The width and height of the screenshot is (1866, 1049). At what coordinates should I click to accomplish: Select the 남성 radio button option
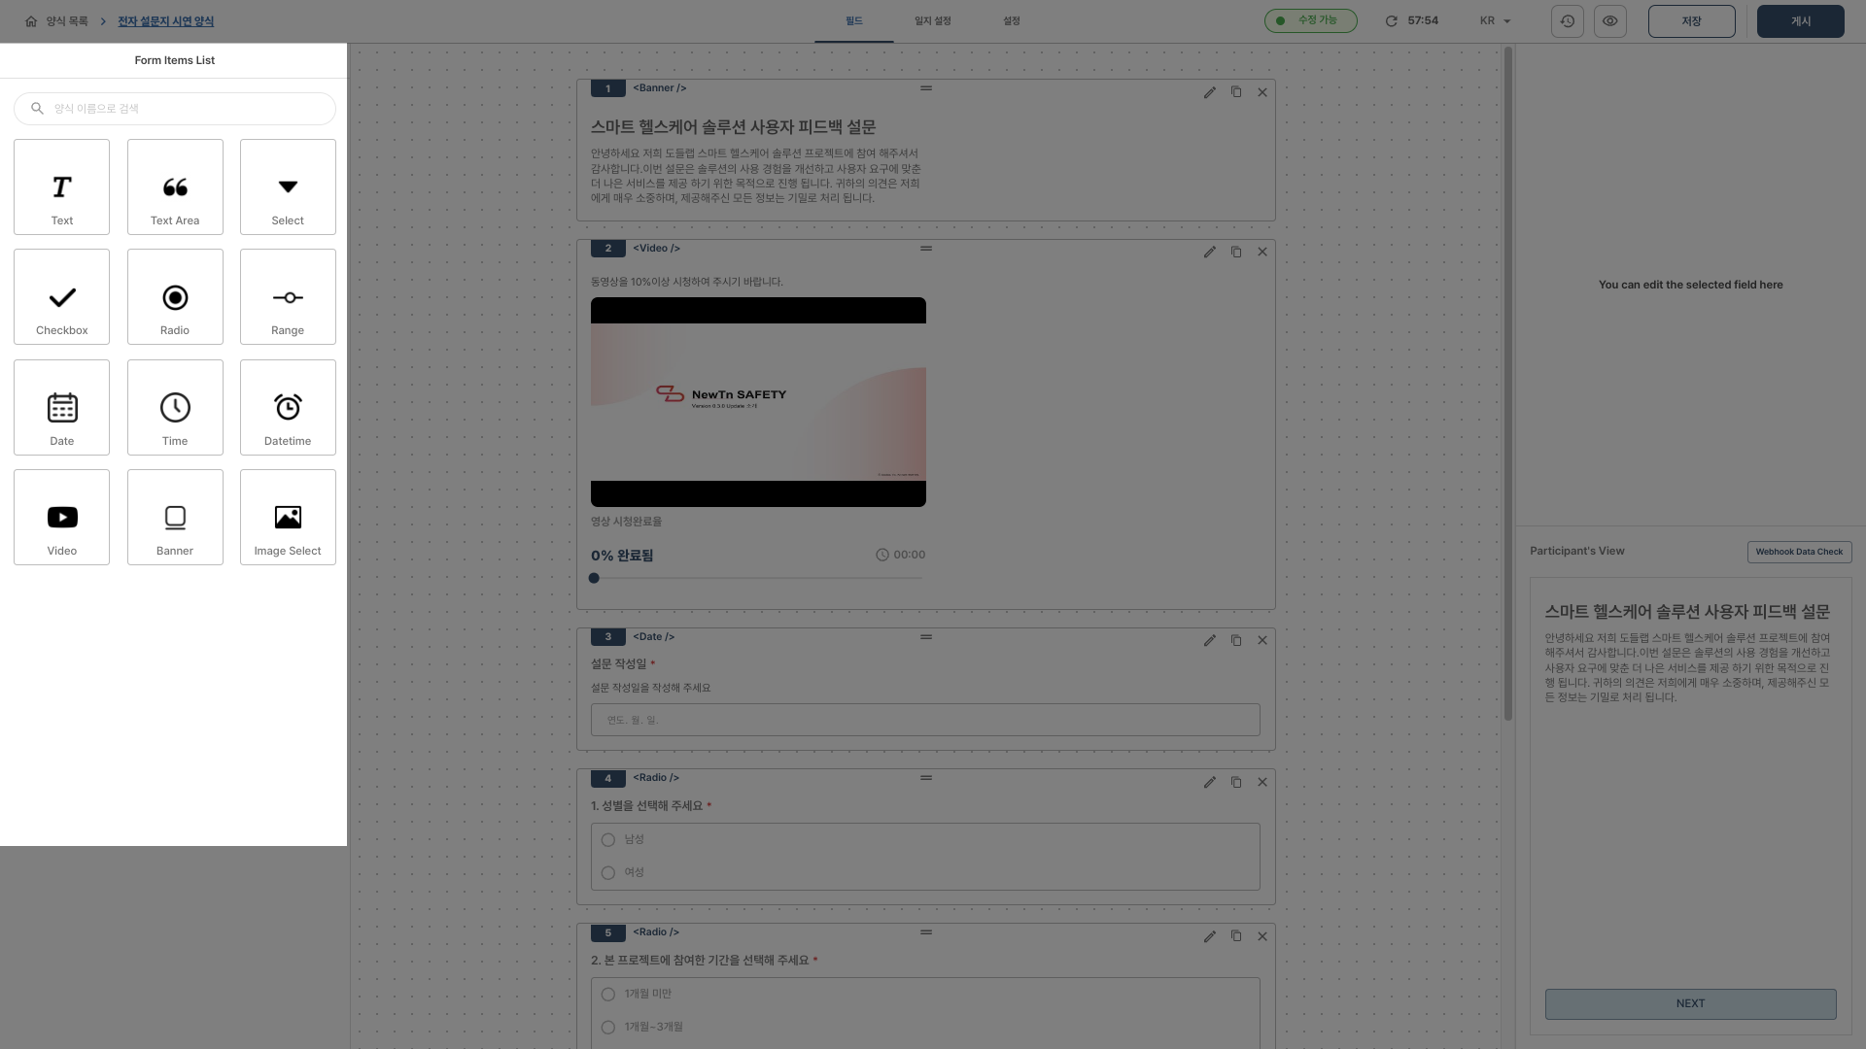point(608,839)
